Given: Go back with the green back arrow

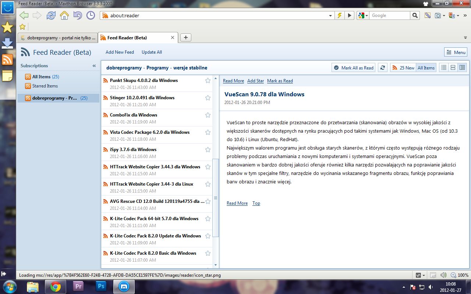Looking at the screenshot, I should tap(24, 15).
